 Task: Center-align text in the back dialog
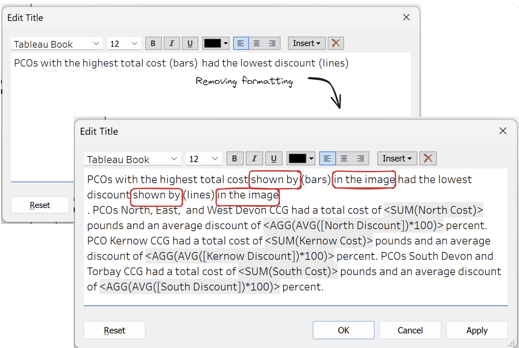(257, 43)
